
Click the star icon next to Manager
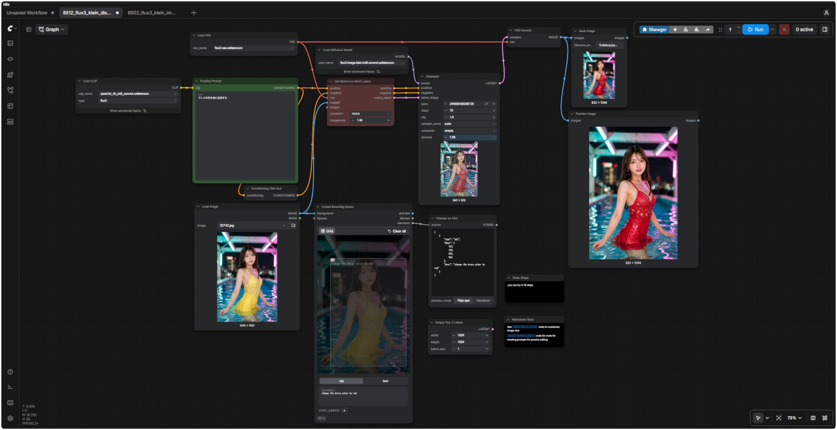(675, 29)
